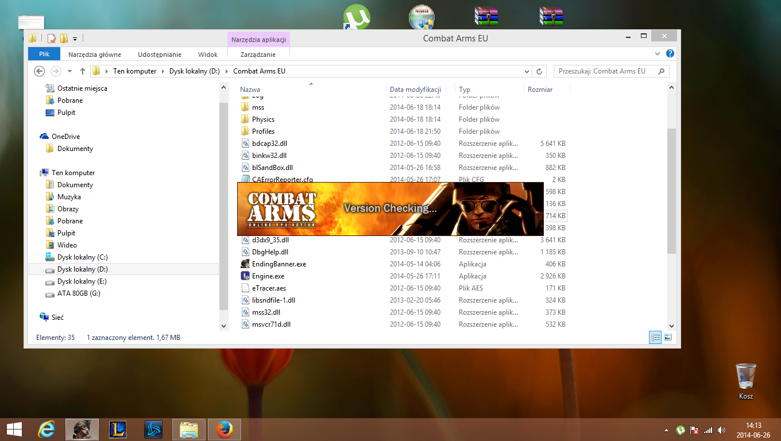Click navigation pane scroll down arrow
This screenshot has height=441, width=781.
(224, 326)
